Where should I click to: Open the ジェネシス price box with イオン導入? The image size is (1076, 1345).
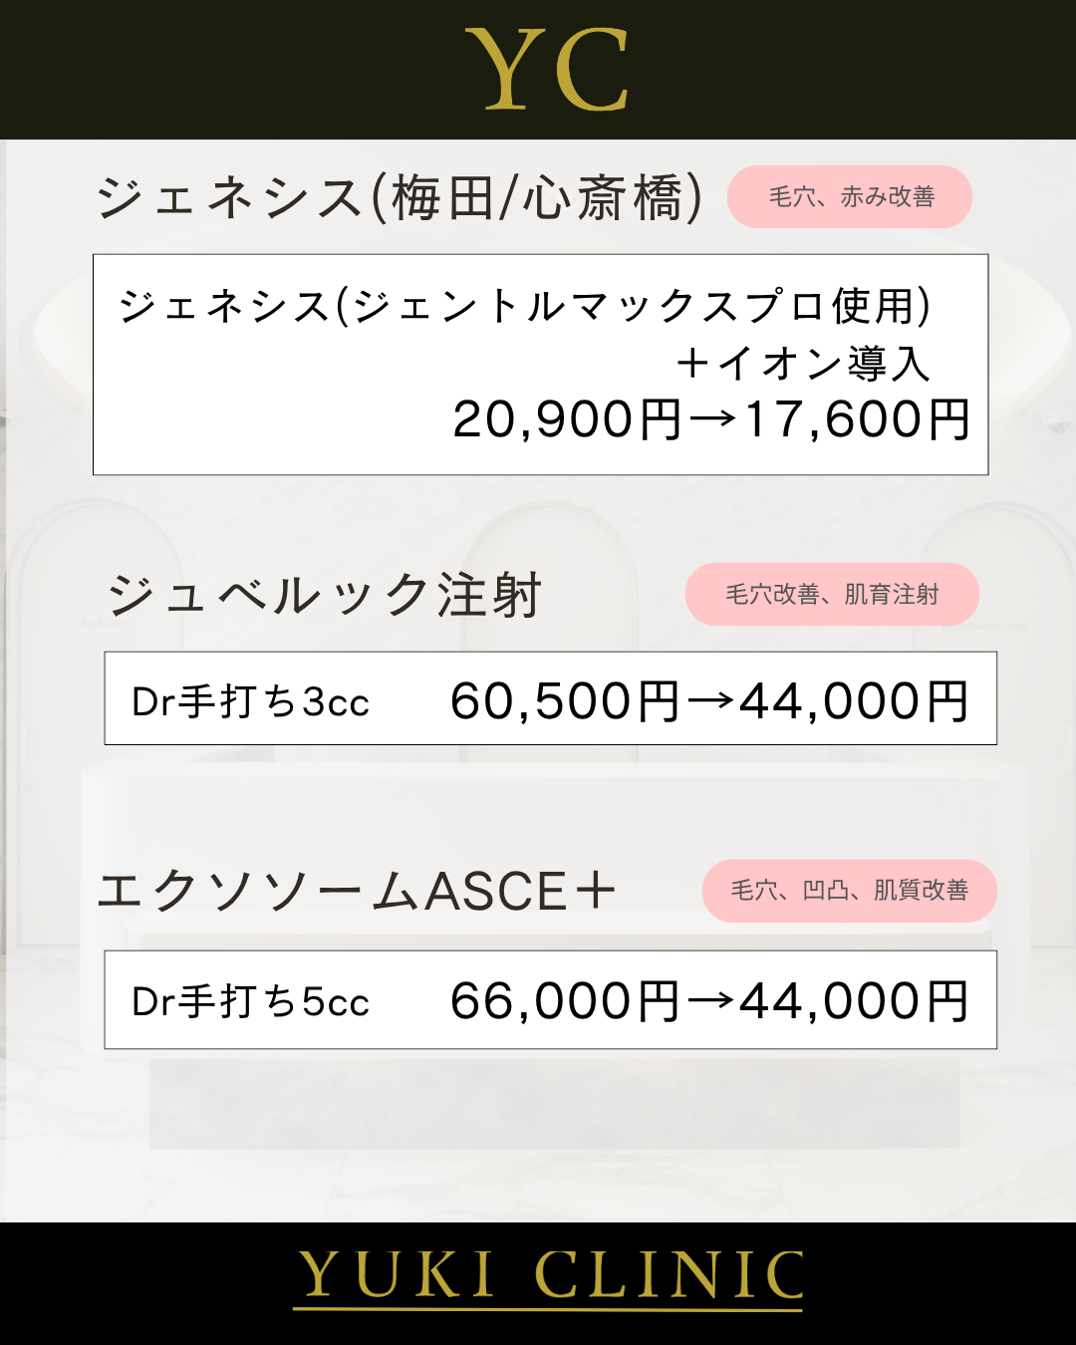click(540, 365)
